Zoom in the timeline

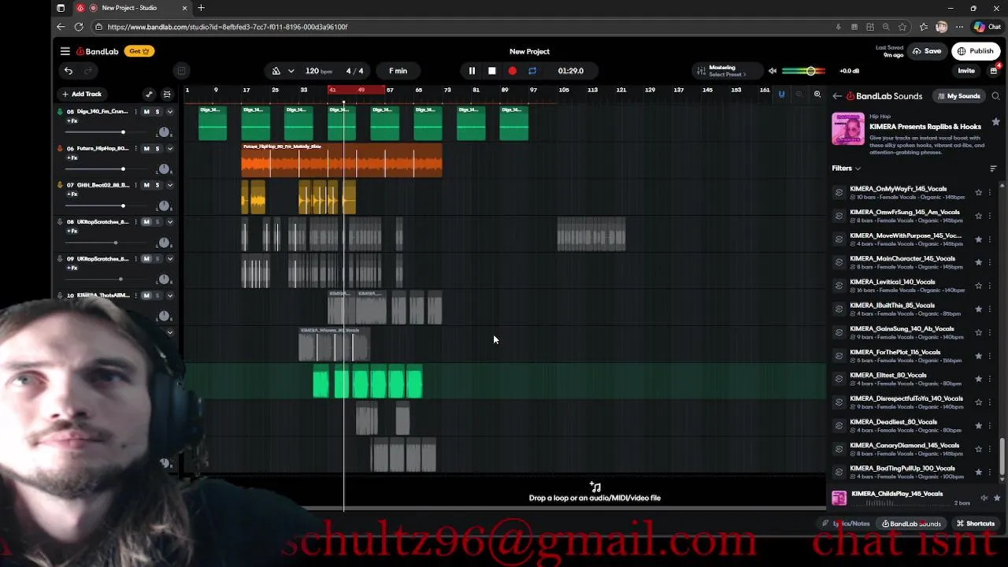click(x=817, y=94)
